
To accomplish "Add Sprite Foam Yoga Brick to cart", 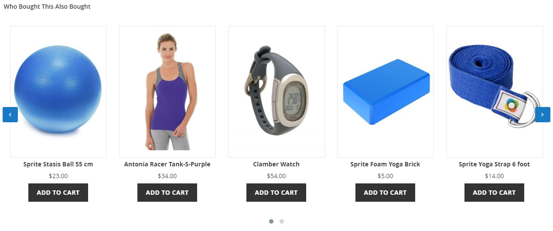I will [385, 193].
